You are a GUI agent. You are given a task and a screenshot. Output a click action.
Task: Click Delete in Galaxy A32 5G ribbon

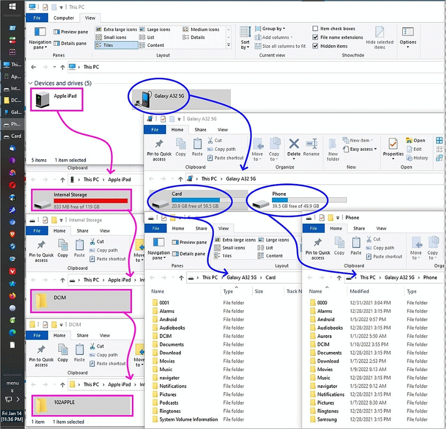coord(294,147)
